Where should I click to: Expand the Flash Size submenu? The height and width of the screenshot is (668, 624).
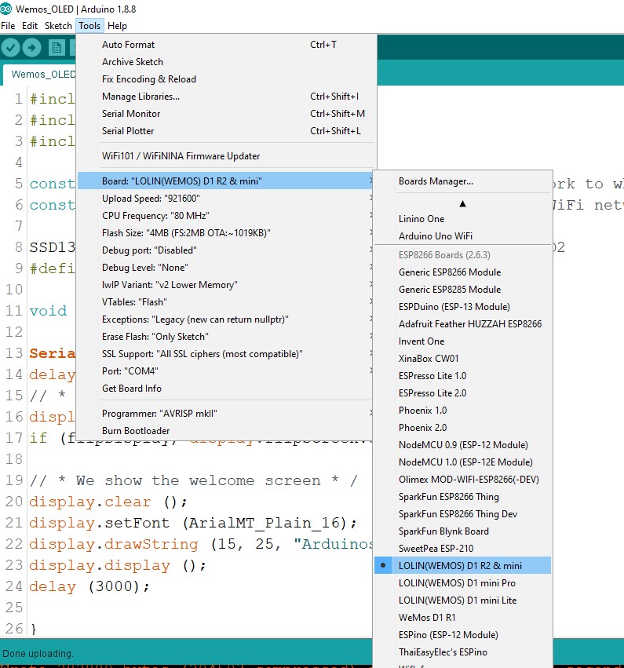click(x=226, y=233)
